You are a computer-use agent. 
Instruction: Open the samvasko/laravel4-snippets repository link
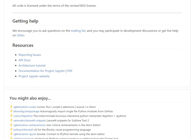[29, 120]
